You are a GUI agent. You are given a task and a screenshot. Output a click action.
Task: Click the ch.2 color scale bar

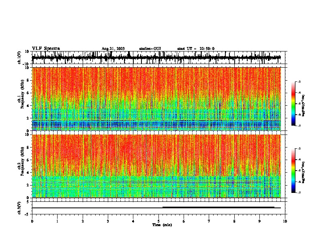click(x=293, y=171)
